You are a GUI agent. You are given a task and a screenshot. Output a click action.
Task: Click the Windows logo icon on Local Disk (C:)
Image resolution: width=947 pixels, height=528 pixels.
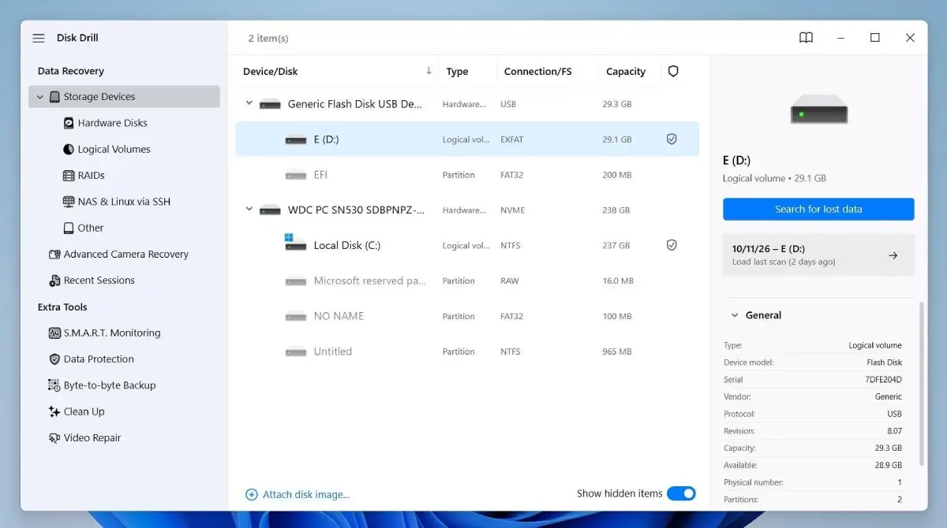point(290,238)
